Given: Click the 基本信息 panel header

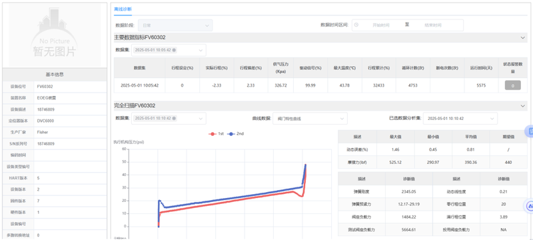Looking at the screenshot, I should click(55, 75).
